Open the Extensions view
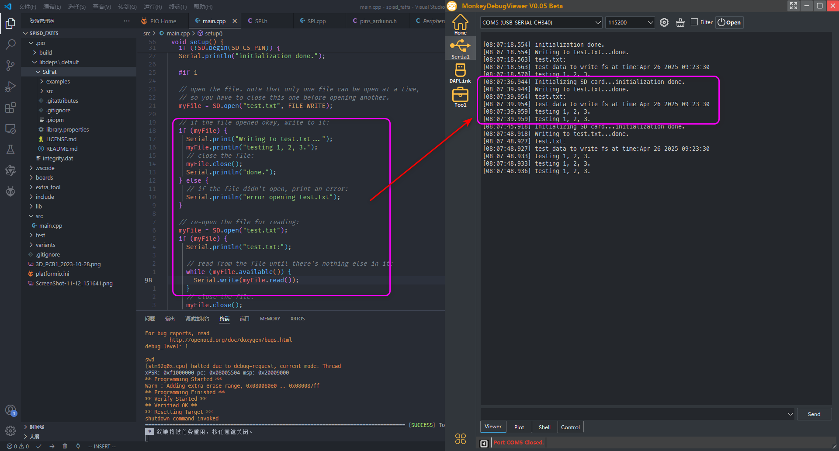The width and height of the screenshot is (839, 451). point(10,108)
